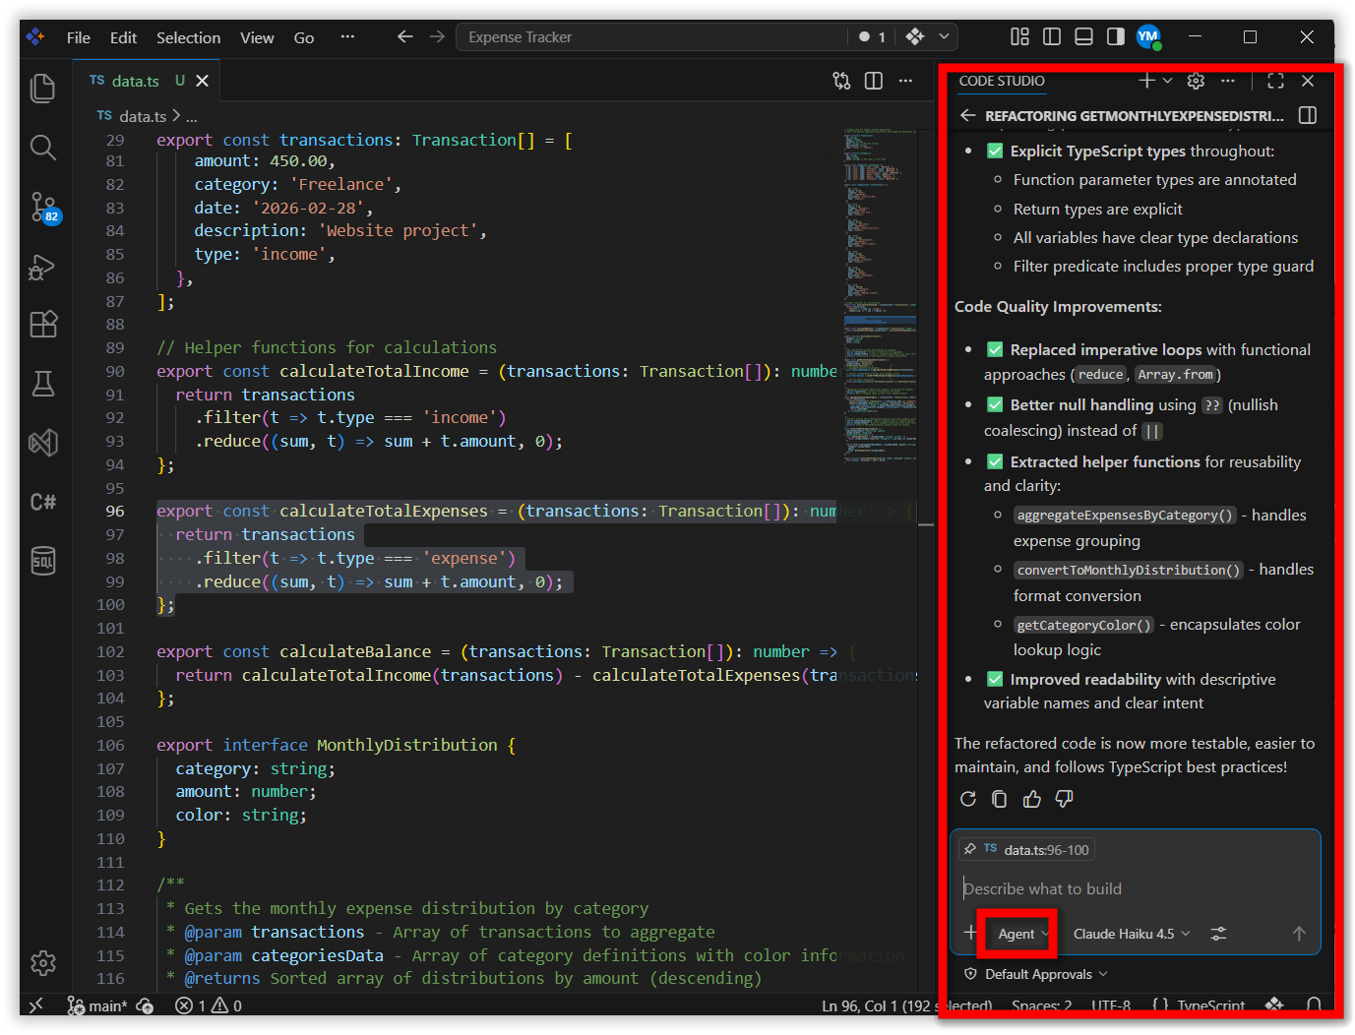The height and width of the screenshot is (1035, 1355).
Task: Retry the chat response
Action: pyautogui.click(x=968, y=799)
